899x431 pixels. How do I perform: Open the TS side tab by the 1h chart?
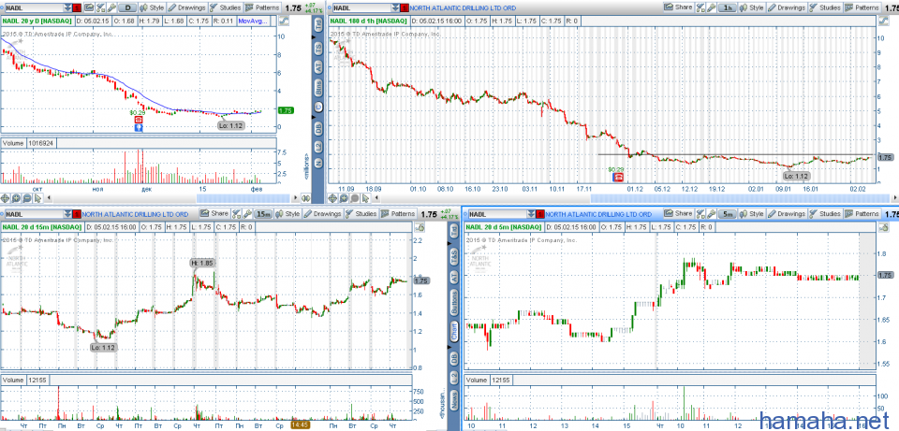click(x=318, y=48)
